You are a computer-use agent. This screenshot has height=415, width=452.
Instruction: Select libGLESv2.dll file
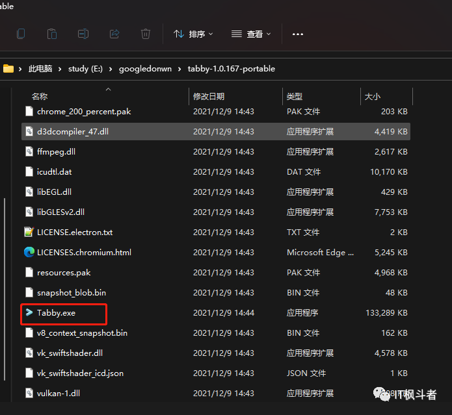(x=216, y=212)
